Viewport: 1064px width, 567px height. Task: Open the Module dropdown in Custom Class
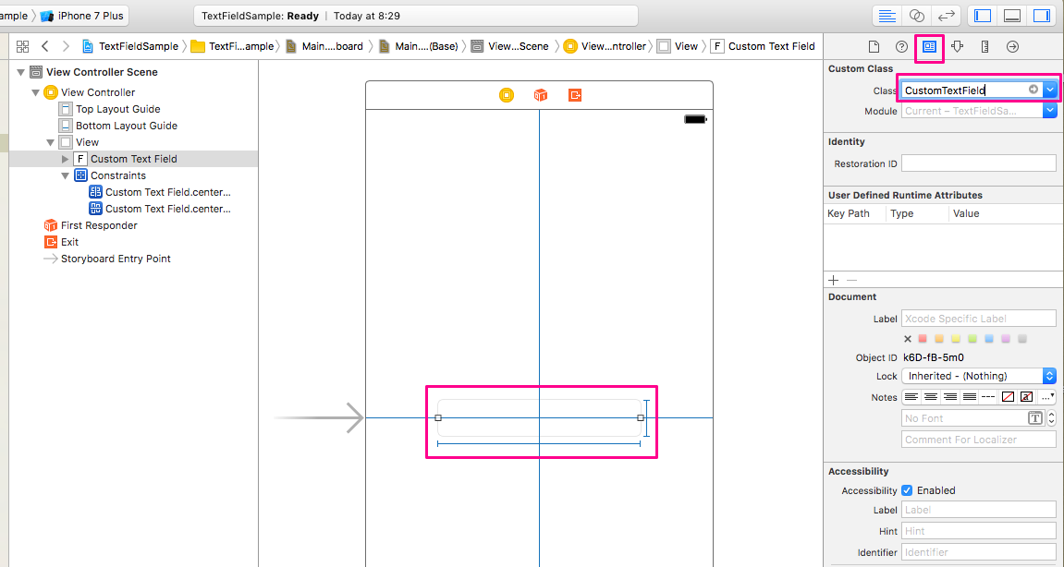click(x=1050, y=110)
